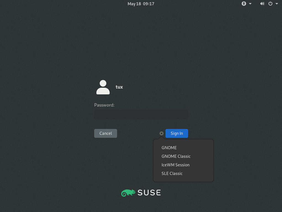Click the volume speaker icon

262,4
